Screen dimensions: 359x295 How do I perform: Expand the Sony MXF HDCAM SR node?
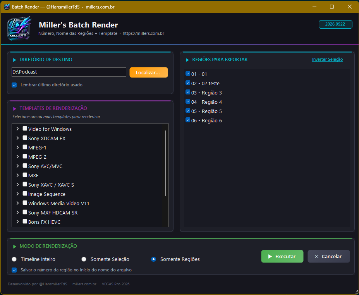click(18, 213)
